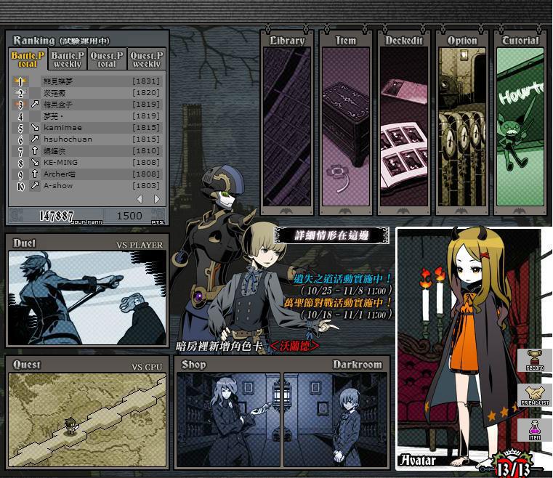
Task: Open the Deckedit banner
Action: (404, 122)
